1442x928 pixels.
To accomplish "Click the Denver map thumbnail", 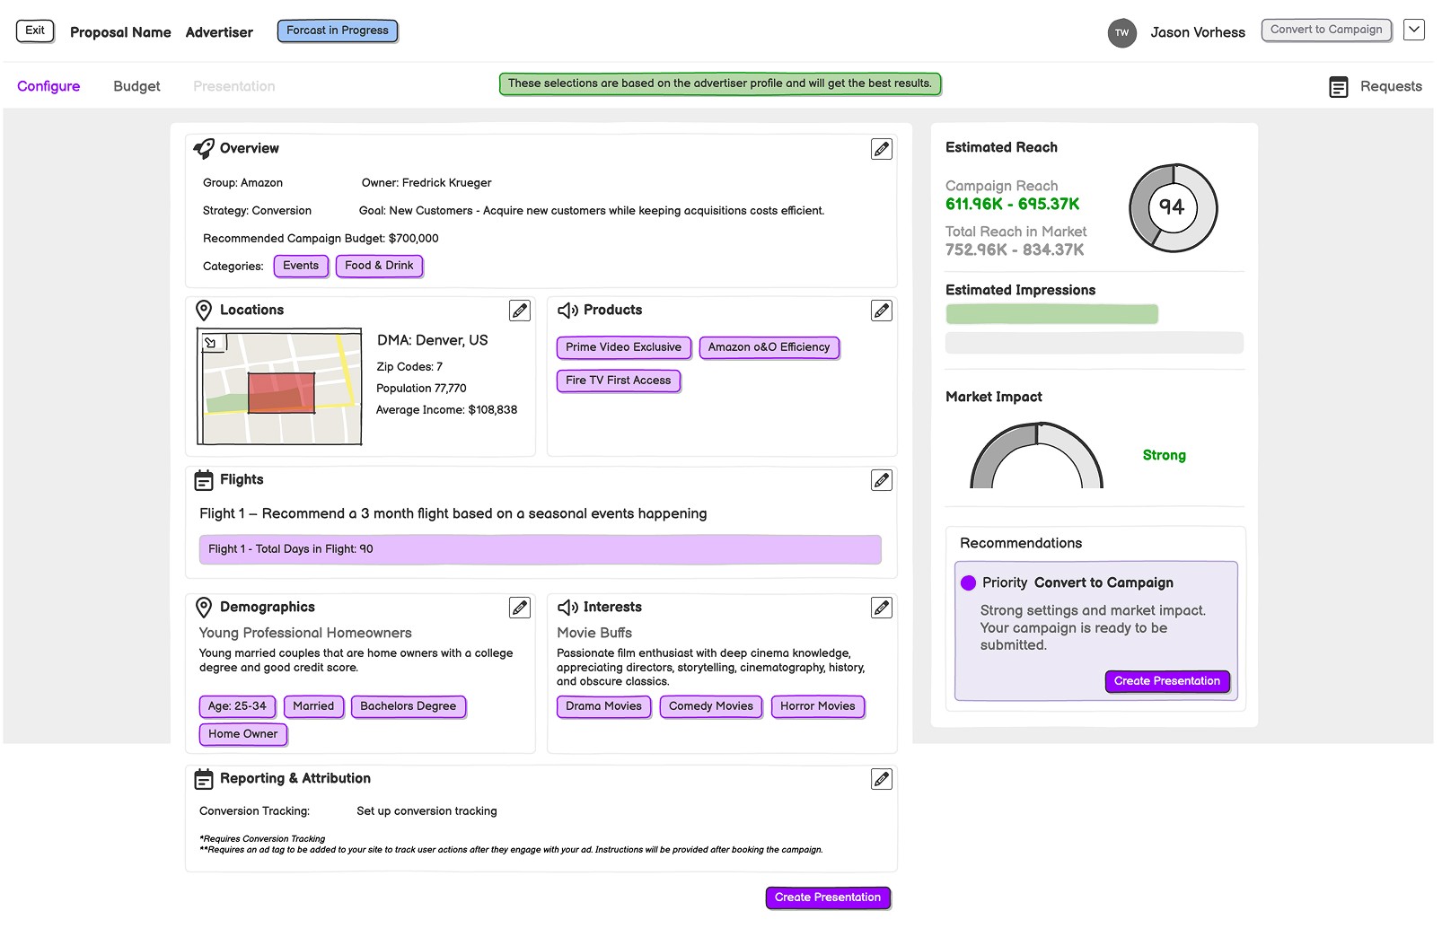I will [x=280, y=387].
